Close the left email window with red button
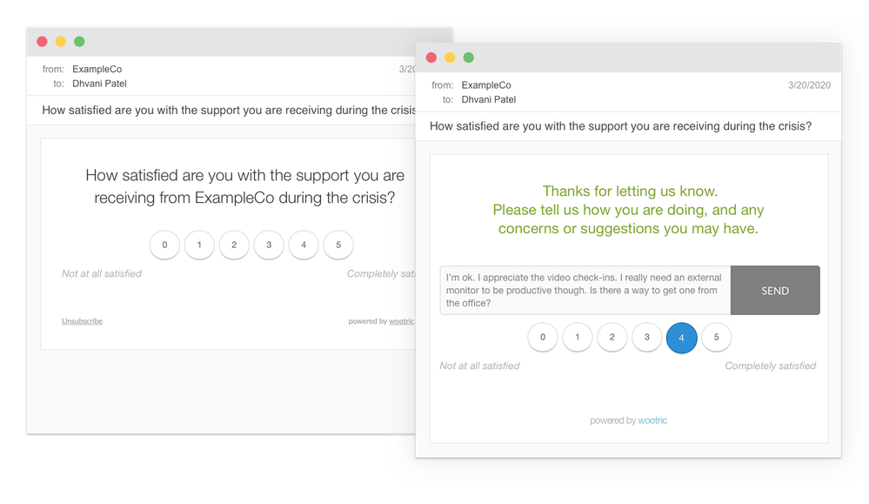The width and height of the screenshot is (869, 504). point(42,41)
